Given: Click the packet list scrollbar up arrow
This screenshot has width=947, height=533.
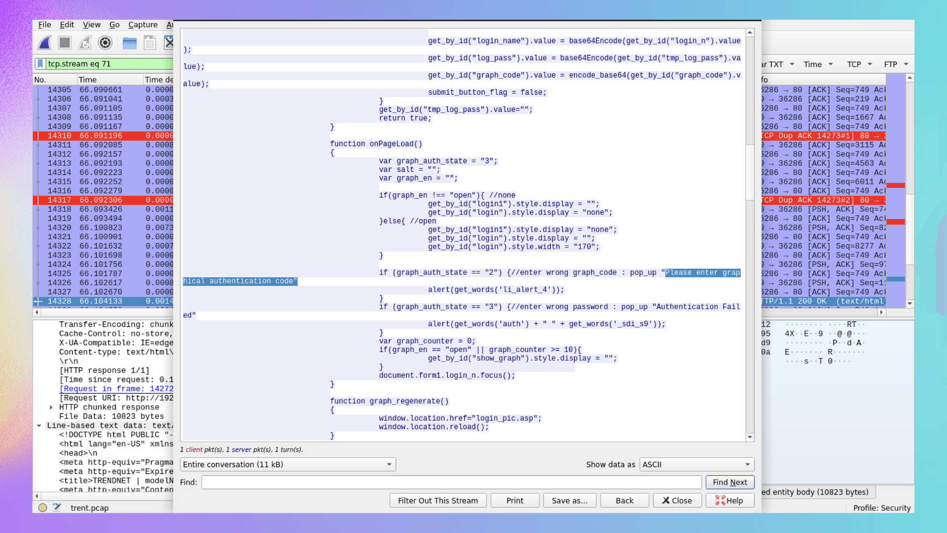Looking at the screenshot, I should [910, 78].
